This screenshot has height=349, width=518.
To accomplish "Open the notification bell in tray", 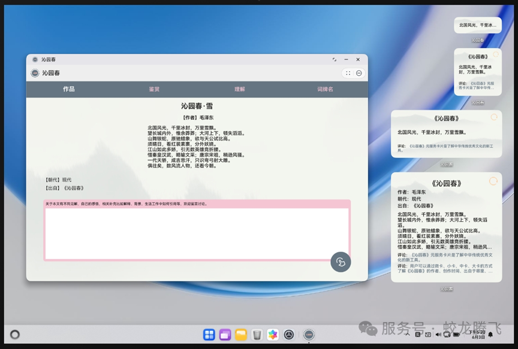I will tap(490, 335).
